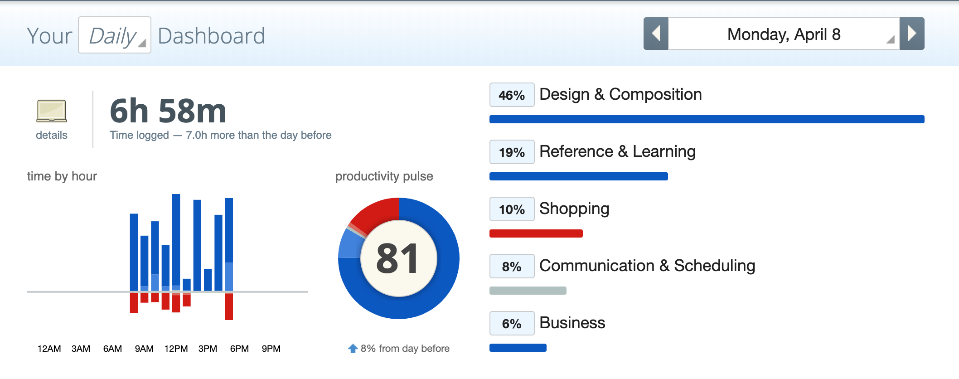The height and width of the screenshot is (379, 959).
Task: Open the Monday, April 8 date picker
Action: [x=784, y=34]
